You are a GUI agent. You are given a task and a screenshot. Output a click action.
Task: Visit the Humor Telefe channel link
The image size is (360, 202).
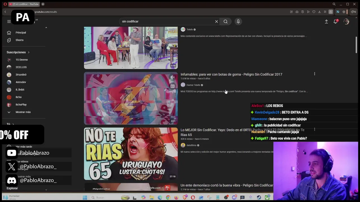click(193, 85)
